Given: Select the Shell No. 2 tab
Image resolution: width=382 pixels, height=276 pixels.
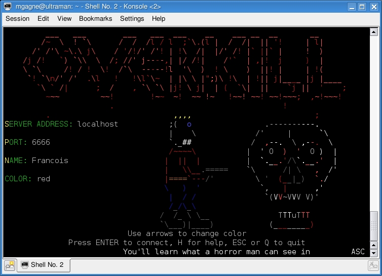Looking at the screenshot, I should (x=43, y=265).
